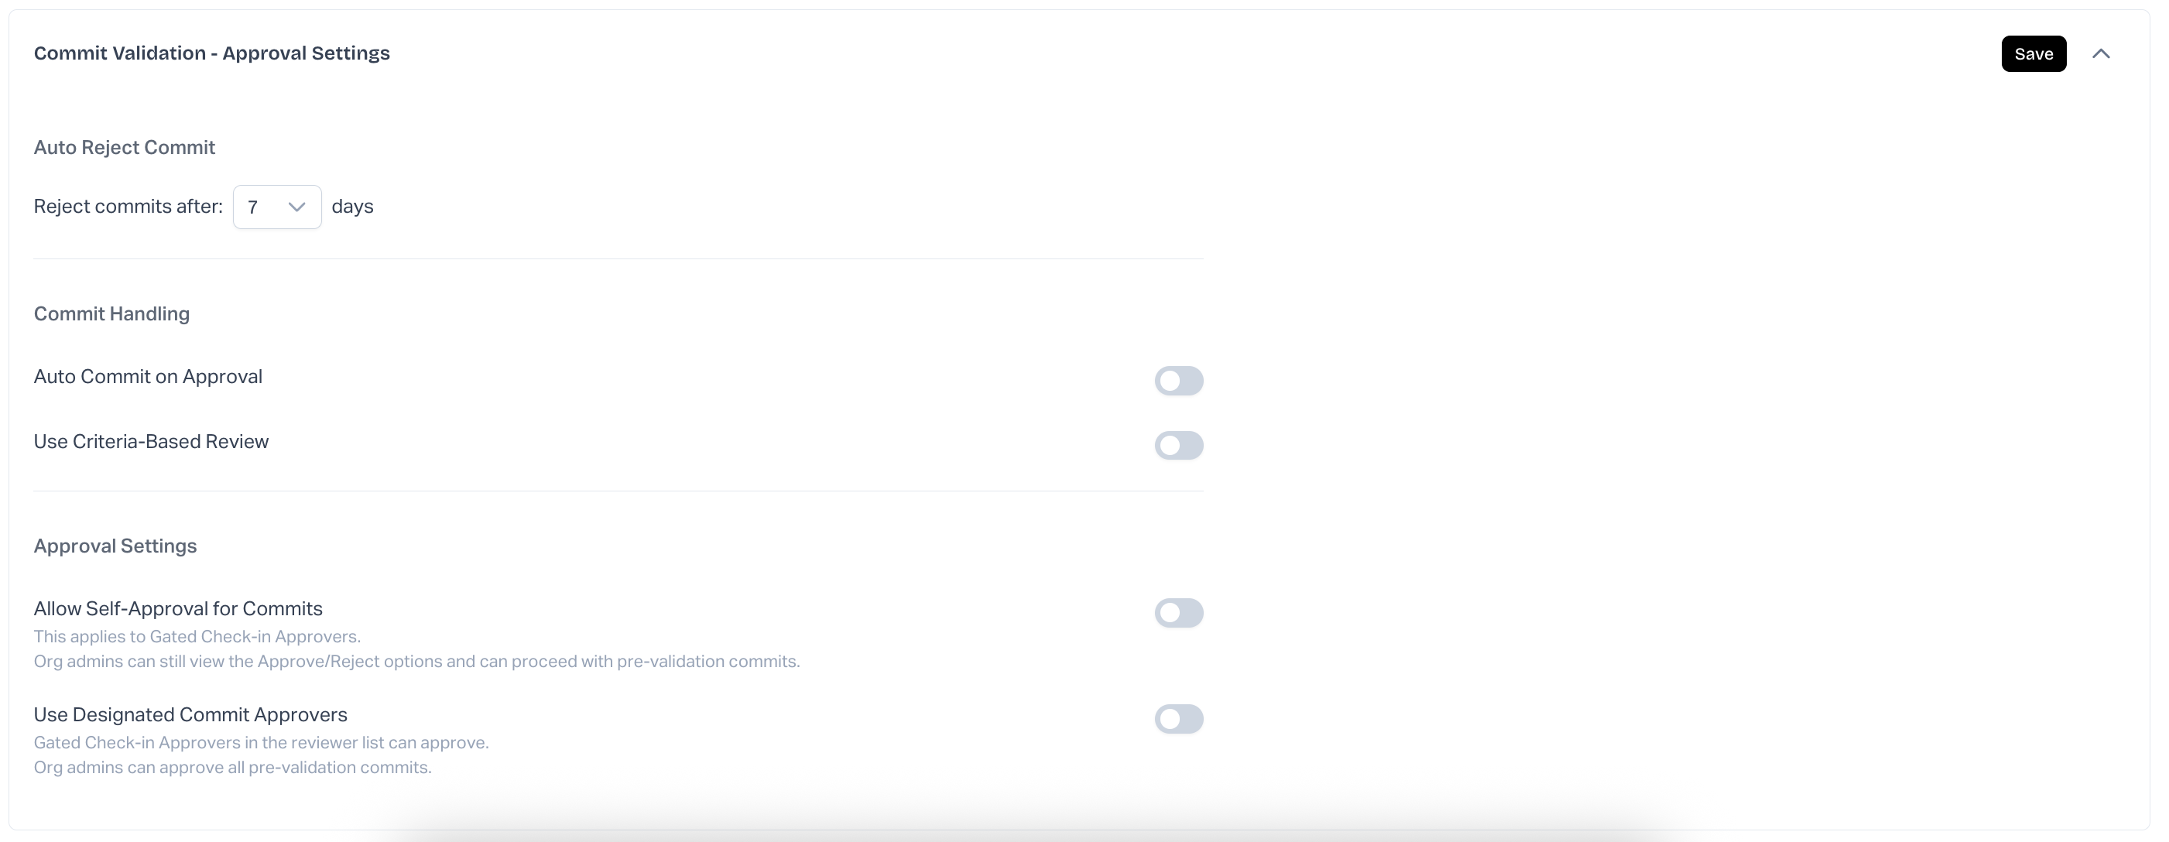Toggle Allow Self-Approval for Commits
Screen dimensions: 2169x842
coord(1179,613)
